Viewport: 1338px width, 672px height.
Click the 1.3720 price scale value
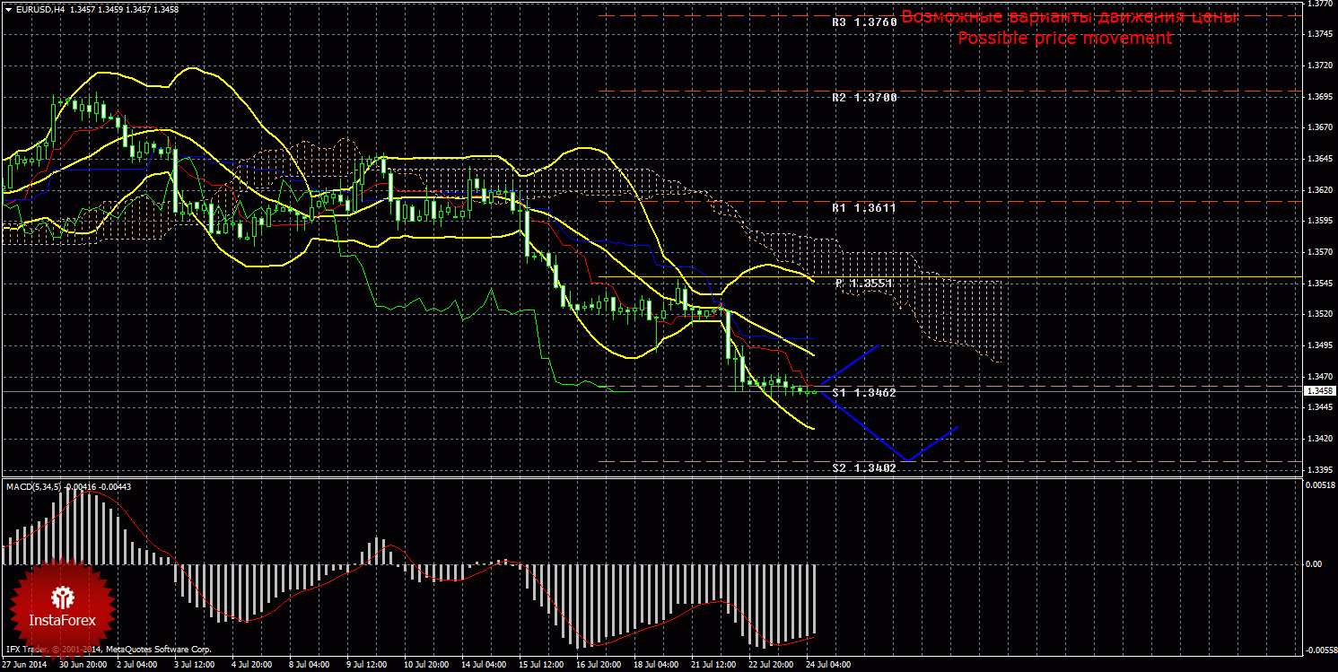click(x=1319, y=65)
